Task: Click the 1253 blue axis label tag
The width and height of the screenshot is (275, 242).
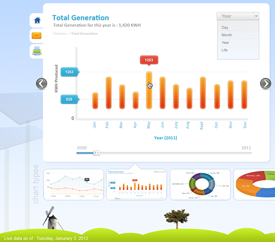Action: coord(70,72)
